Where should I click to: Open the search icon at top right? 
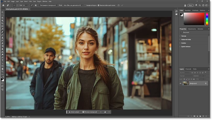(x=200, y=5)
